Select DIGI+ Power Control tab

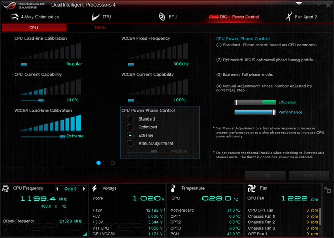pos(234,17)
